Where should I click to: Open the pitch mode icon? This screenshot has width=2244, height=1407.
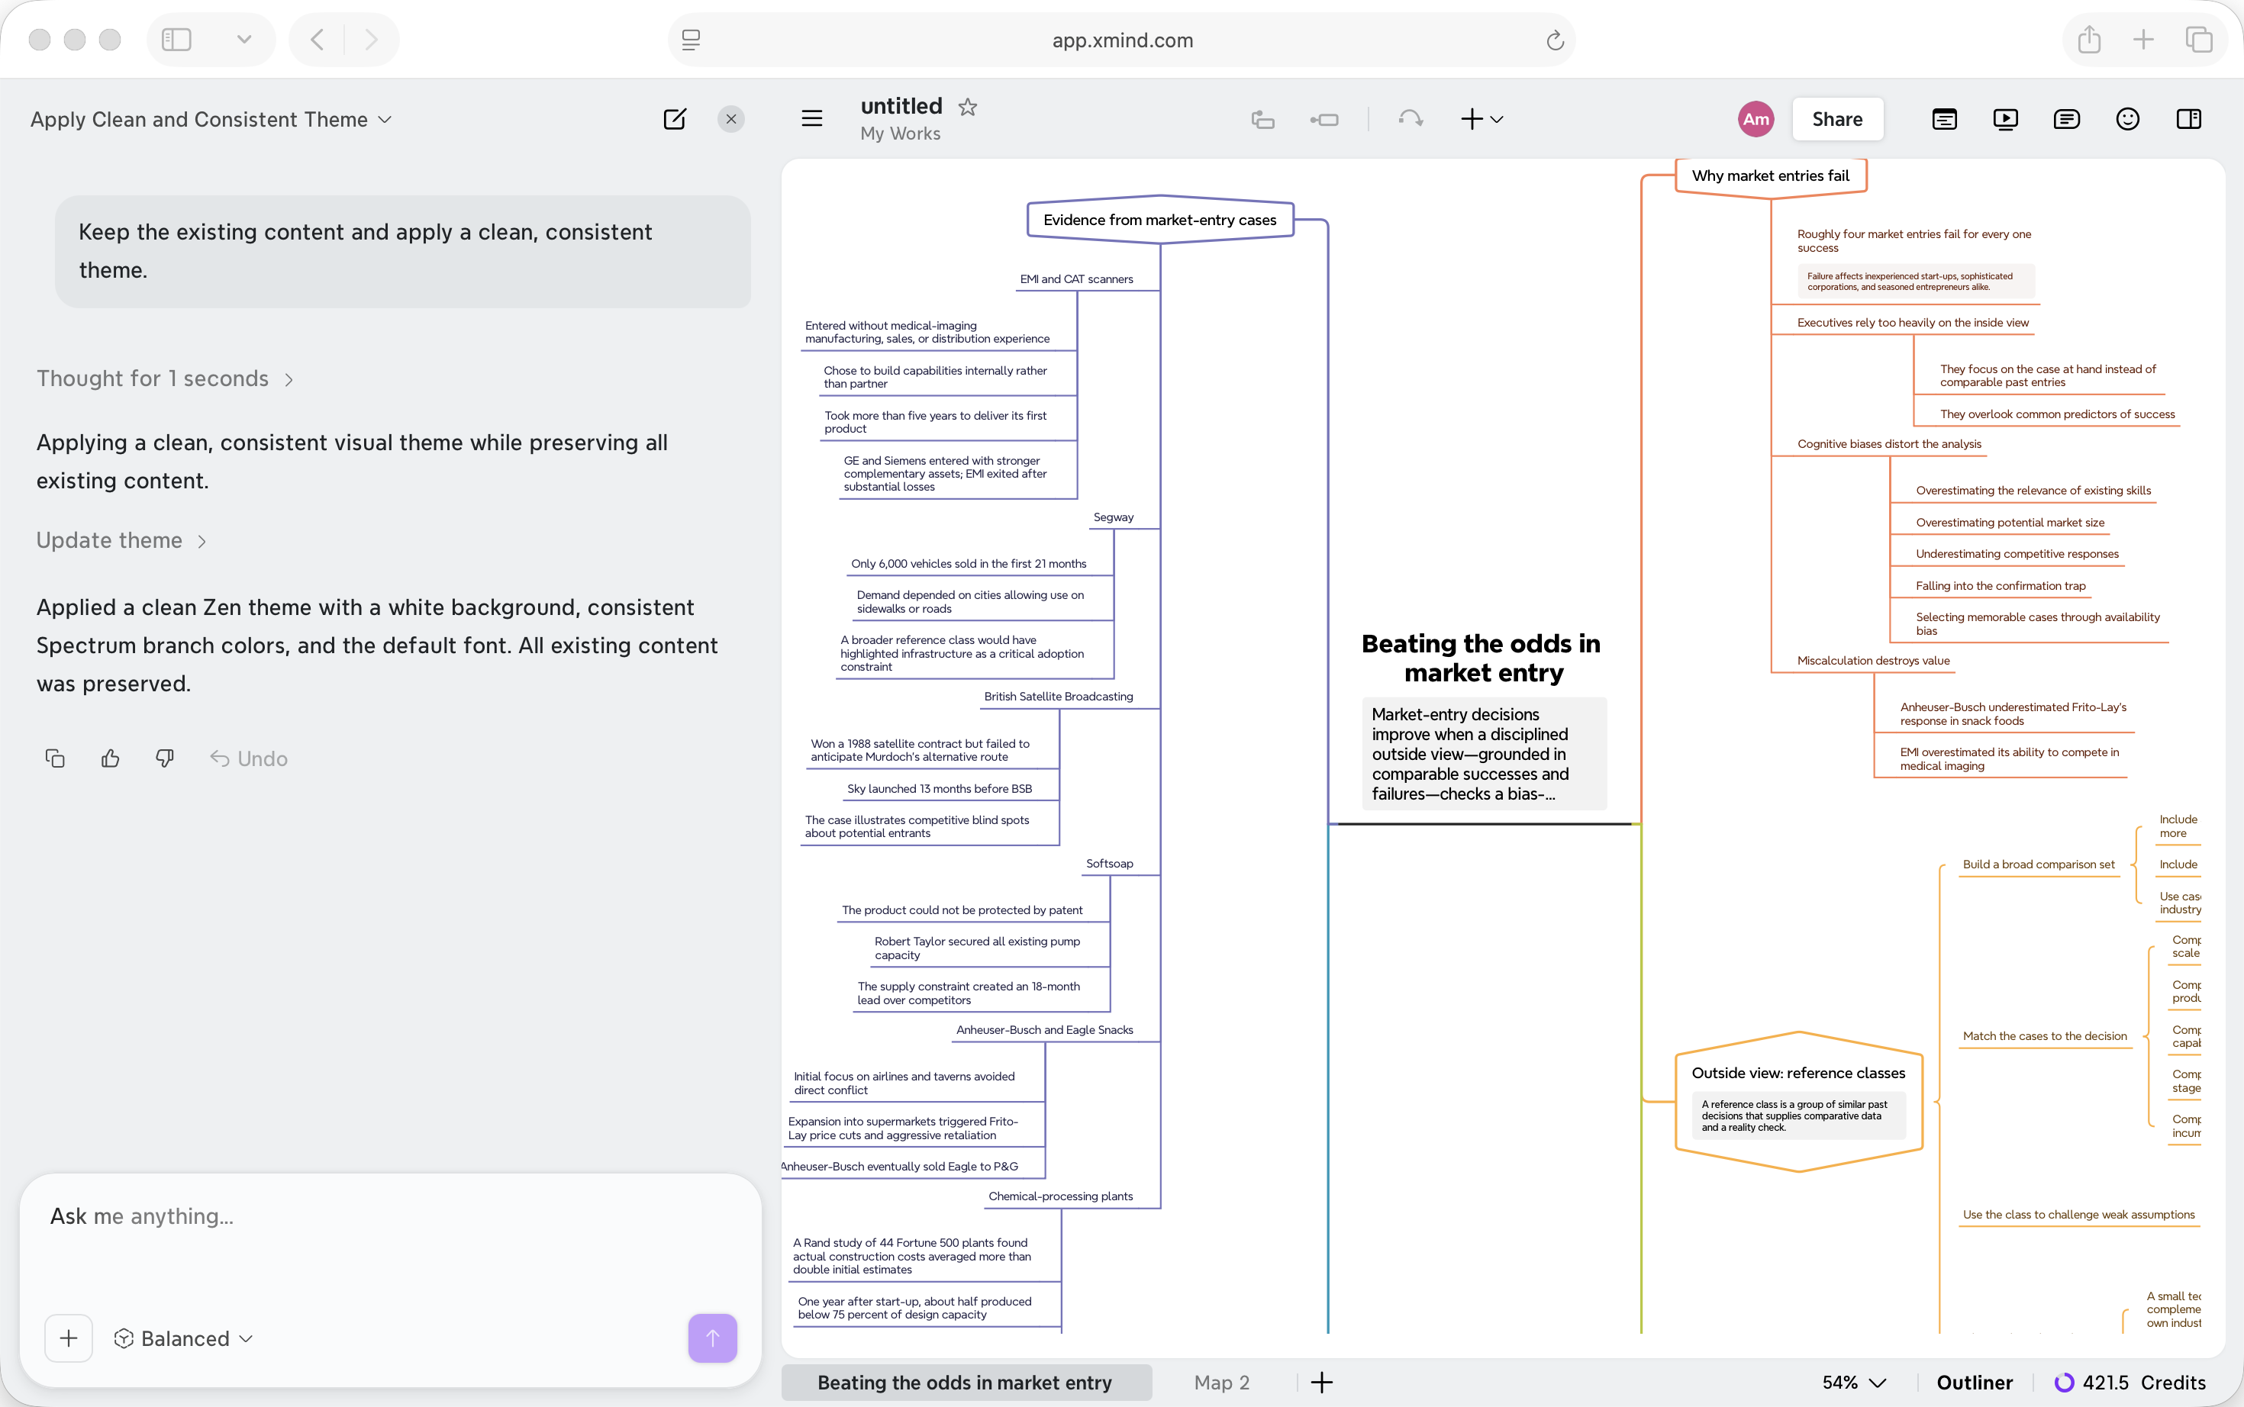coord(1944,119)
